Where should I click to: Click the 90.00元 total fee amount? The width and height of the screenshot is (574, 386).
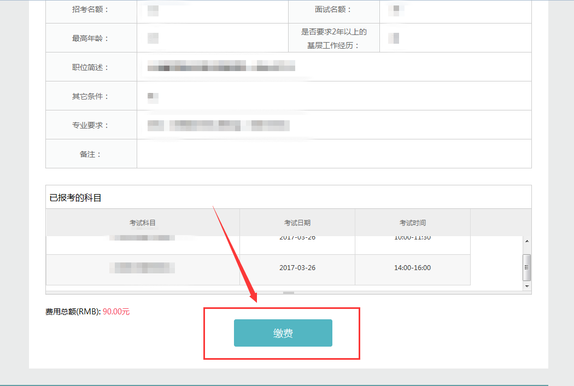pyautogui.click(x=116, y=312)
